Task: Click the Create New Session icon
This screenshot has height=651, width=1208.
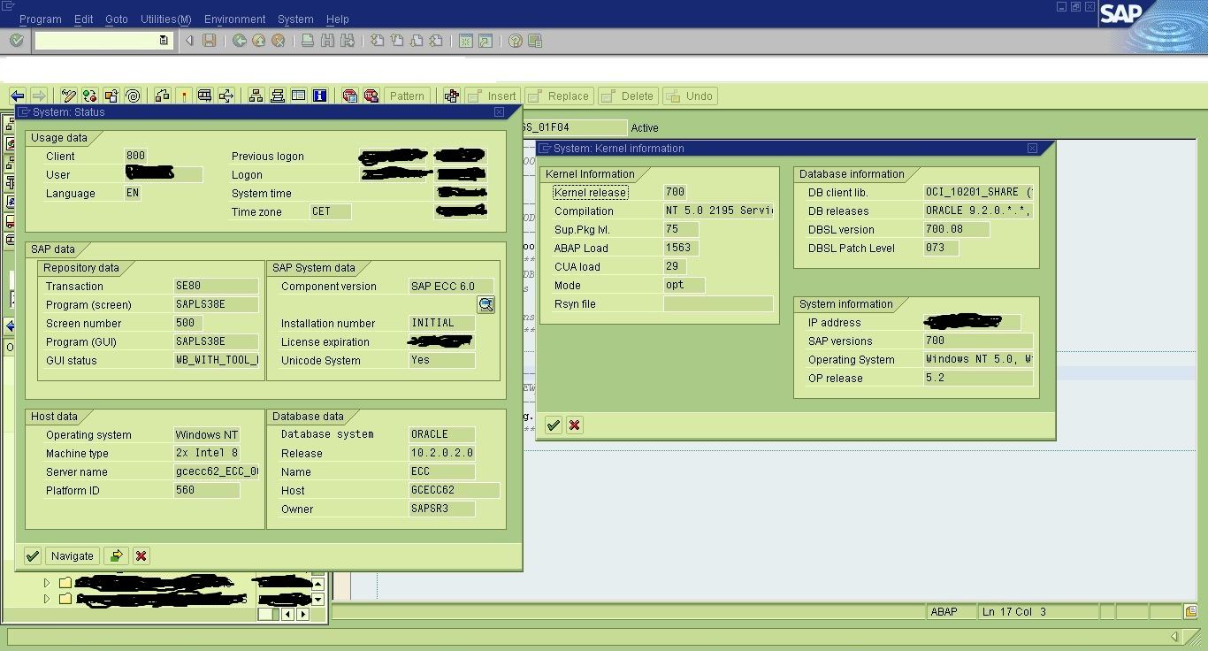Action: (x=466, y=41)
